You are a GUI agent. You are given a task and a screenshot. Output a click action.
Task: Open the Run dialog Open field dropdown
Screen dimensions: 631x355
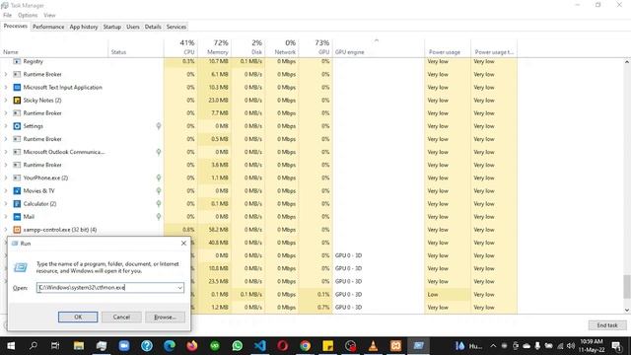click(179, 288)
